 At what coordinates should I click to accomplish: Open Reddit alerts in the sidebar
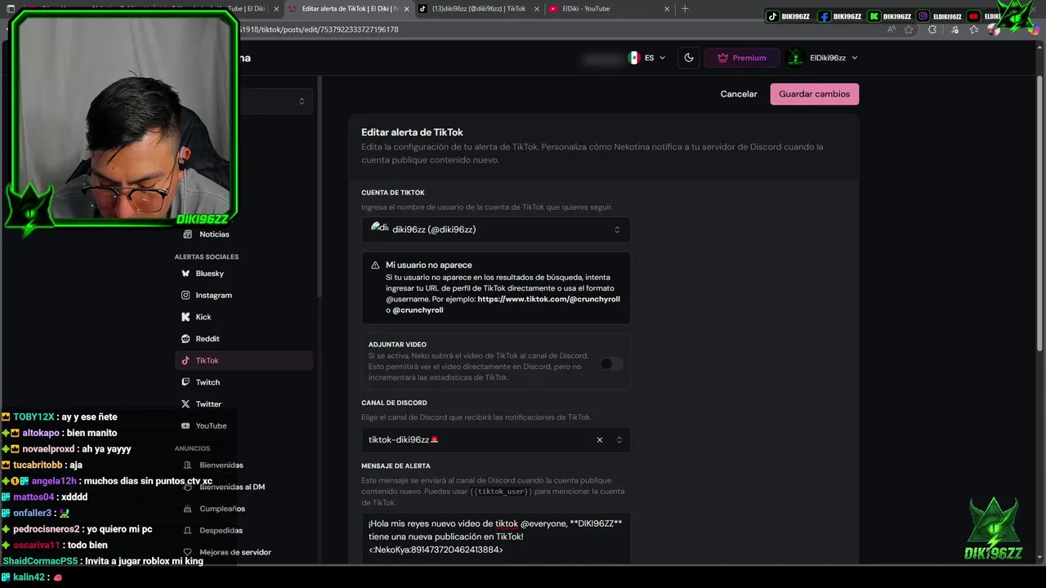click(244, 339)
